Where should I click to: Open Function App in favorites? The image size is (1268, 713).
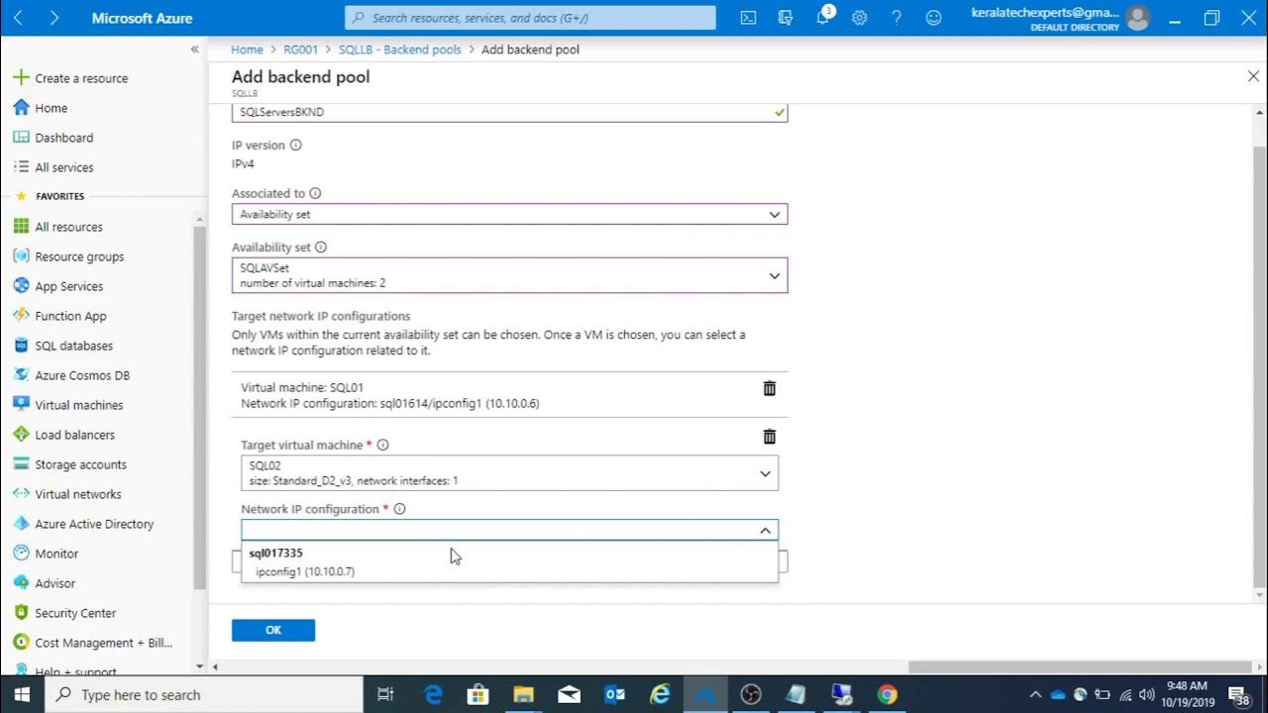coord(70,316)
